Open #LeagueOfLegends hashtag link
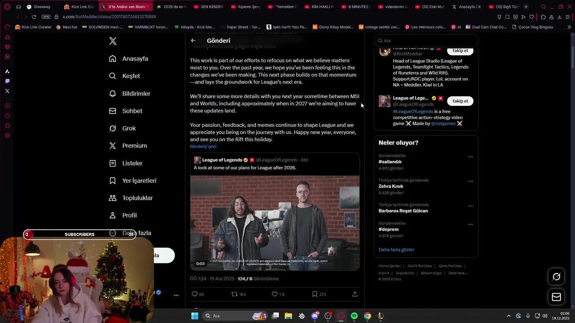This screenshot has width=575, height=323. [x=413, y=112]
